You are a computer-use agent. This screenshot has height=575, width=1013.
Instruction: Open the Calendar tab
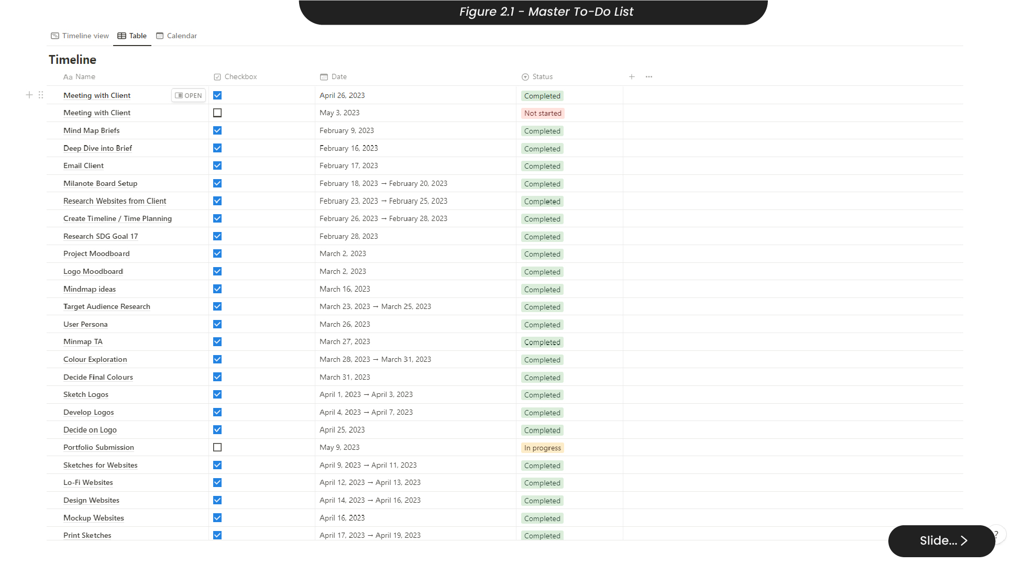[x=177, y=36]
